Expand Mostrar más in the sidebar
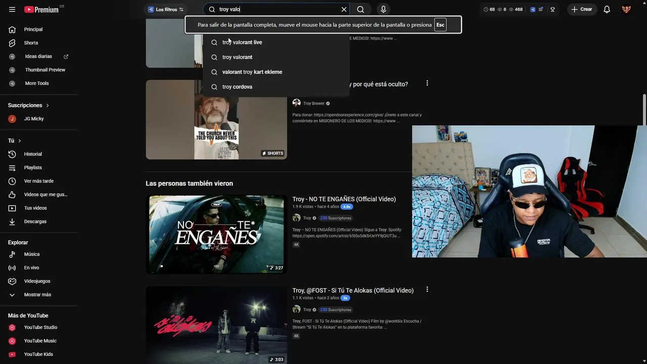Screen dimensions: 647x364 [x=38, y=295]
